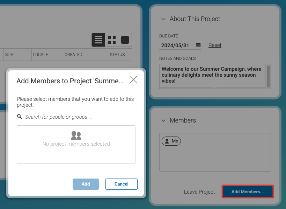This screenshot has height=209, width=286.
Task: Click the Leave Project link
Action: tap(199, 192)
